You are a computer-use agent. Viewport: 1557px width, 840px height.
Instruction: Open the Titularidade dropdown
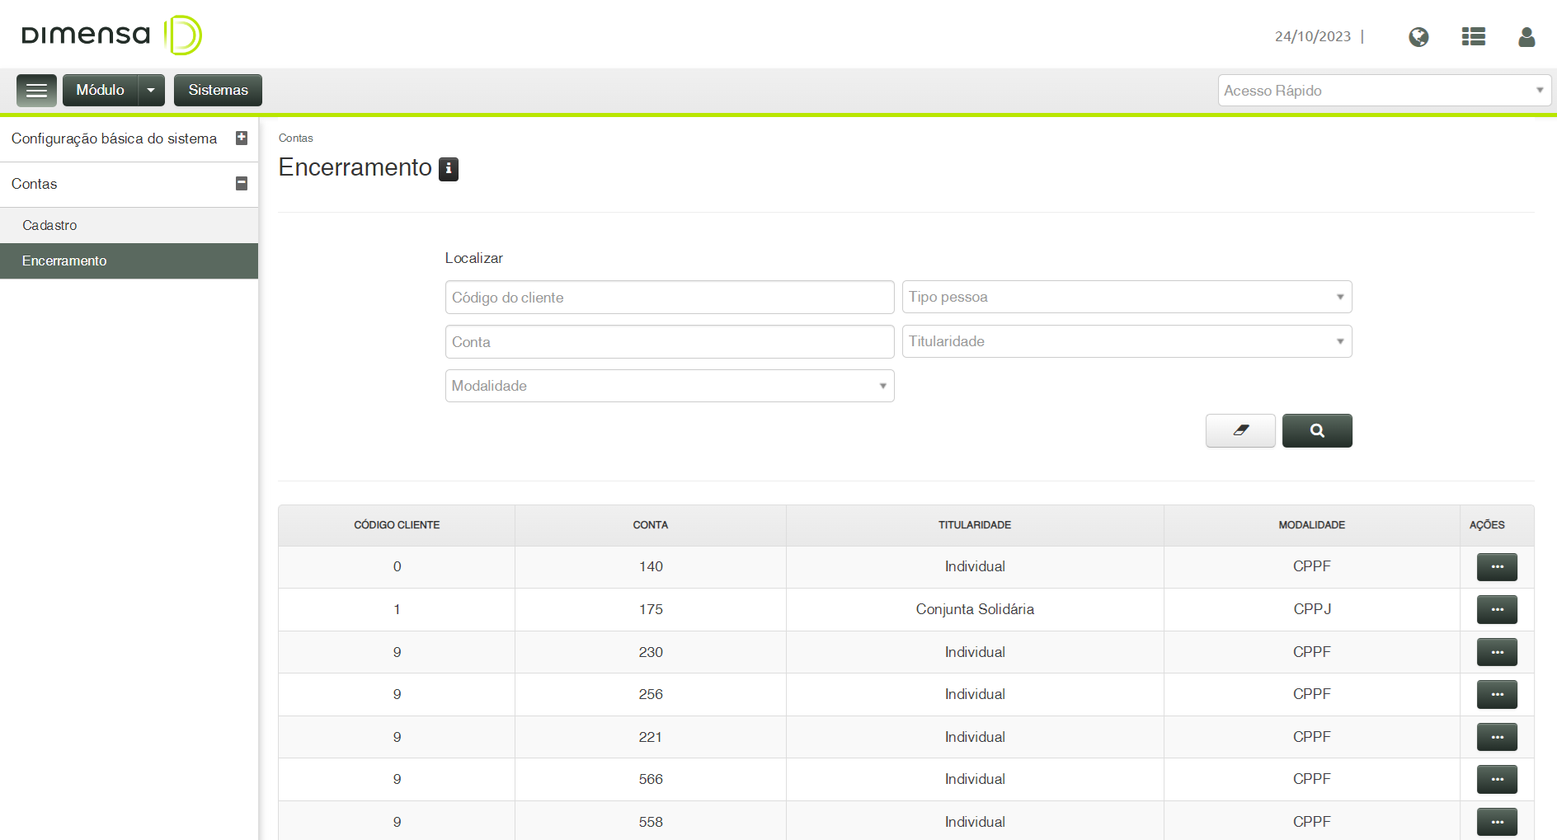tap(1127, 341)
